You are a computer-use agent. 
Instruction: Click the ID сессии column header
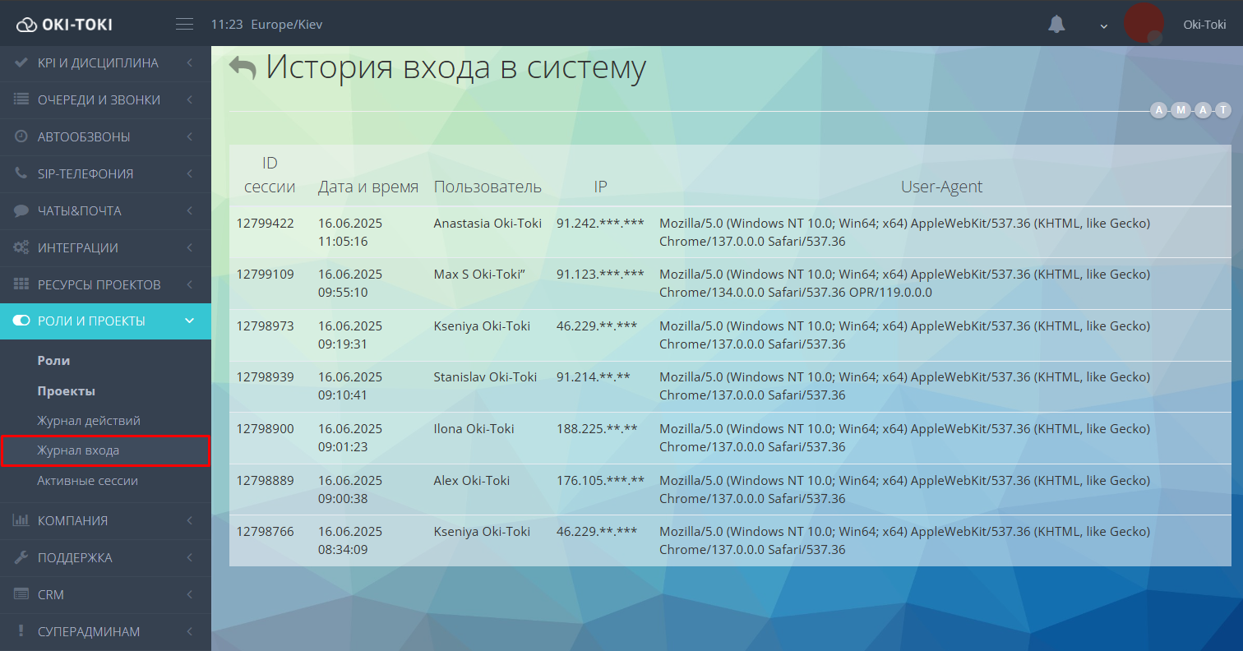pos(270,175)
